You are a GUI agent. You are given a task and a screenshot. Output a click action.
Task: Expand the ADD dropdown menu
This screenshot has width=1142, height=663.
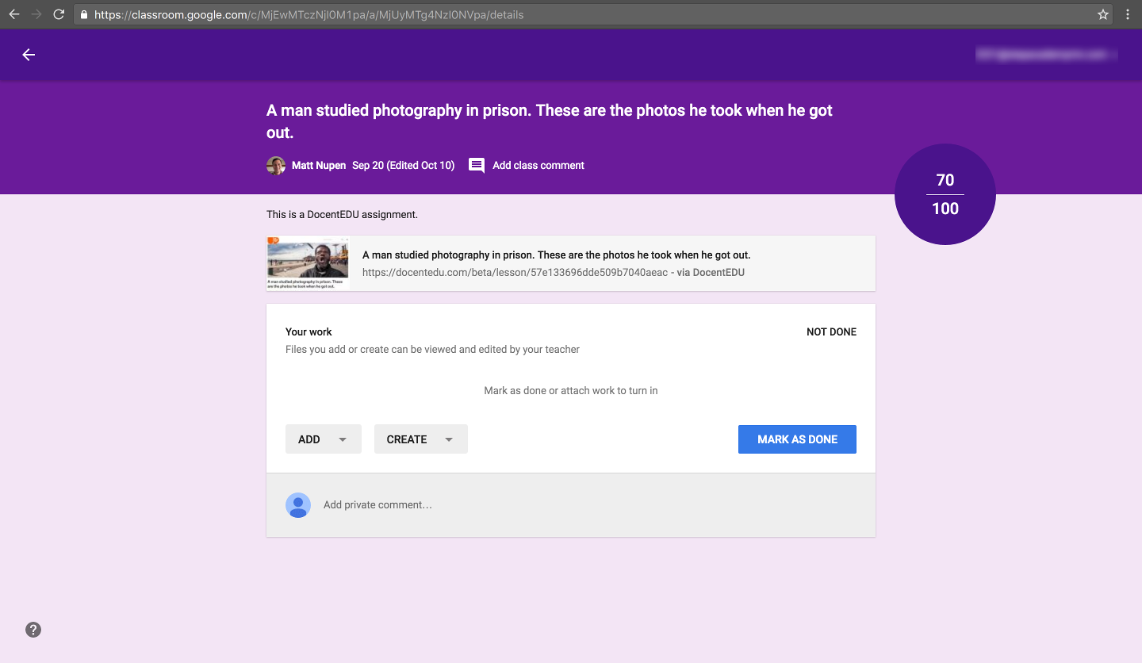pyautogui.click(x=324, y=439)
